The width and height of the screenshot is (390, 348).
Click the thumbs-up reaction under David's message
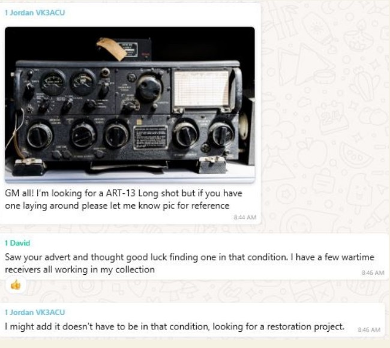click(x=16, y=284)
